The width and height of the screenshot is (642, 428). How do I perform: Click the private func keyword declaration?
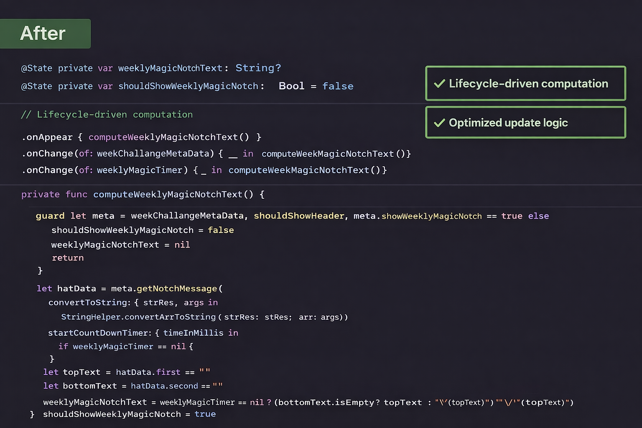pyautogui.click(x=54, y=194)
